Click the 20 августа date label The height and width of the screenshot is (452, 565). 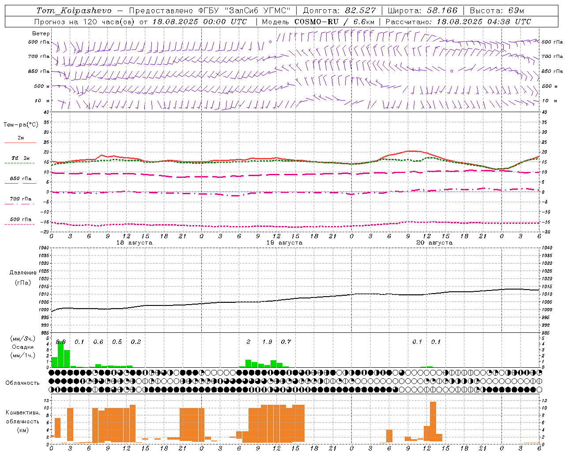point(434,243)
